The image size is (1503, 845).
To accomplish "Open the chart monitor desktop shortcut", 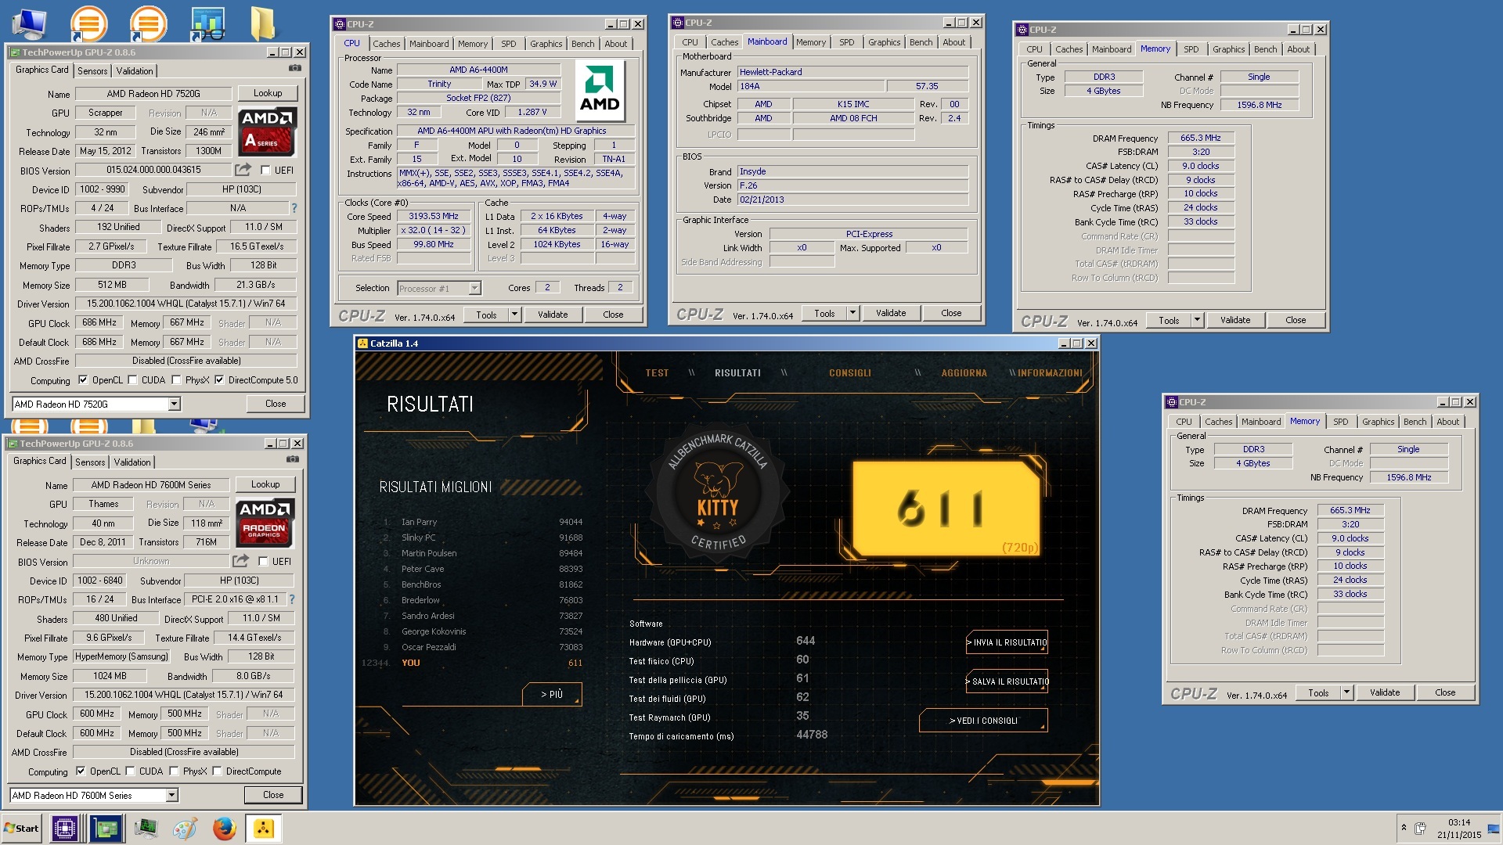I will pos(207,24).
